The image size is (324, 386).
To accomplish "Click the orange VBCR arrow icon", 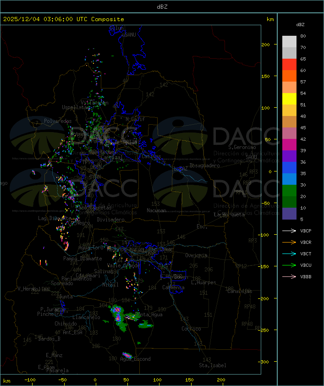I will [289, 242].
